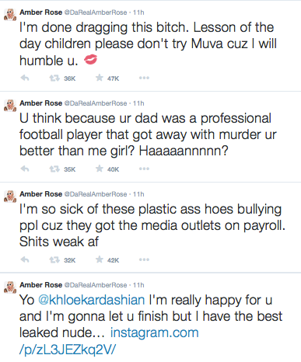This screenshot has width=301, height=362.
Task: Open the instagram.com link in last tweet
Action: (x=109, y=341)
